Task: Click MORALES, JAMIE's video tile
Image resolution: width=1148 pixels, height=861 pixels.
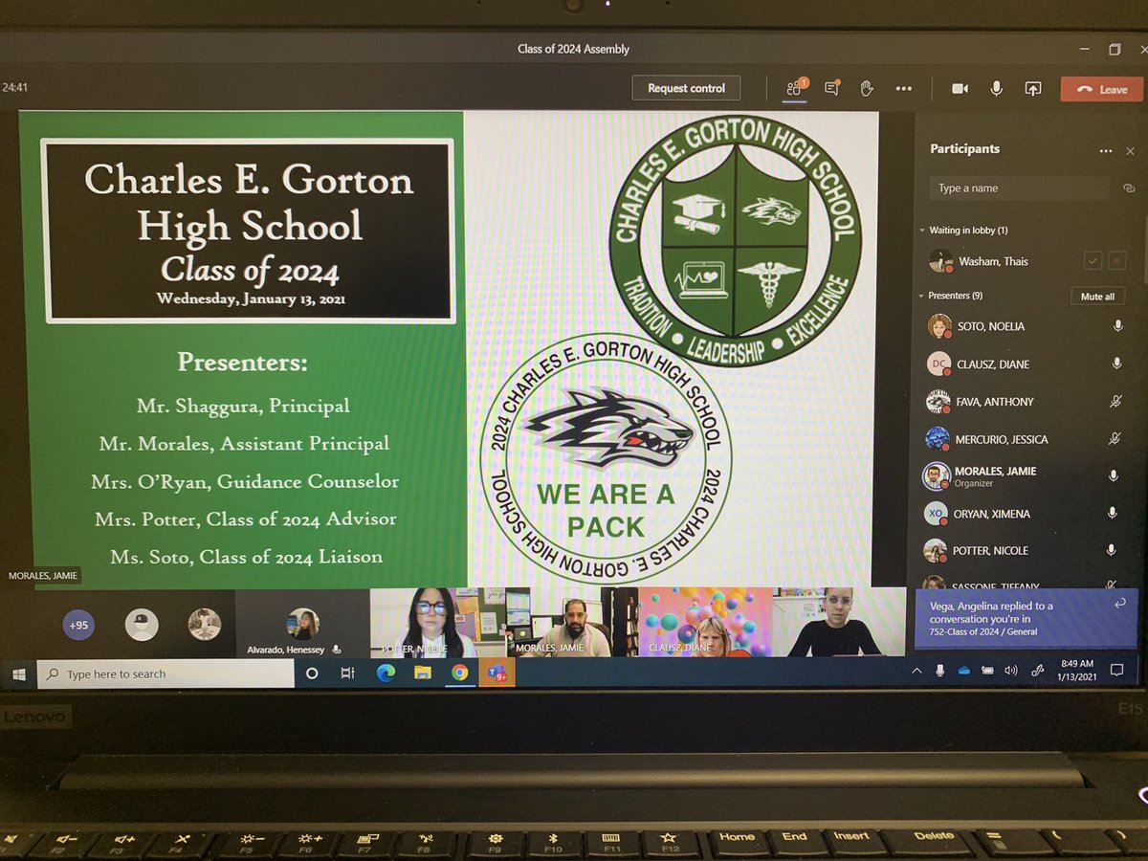Action: tap(570, 622)
